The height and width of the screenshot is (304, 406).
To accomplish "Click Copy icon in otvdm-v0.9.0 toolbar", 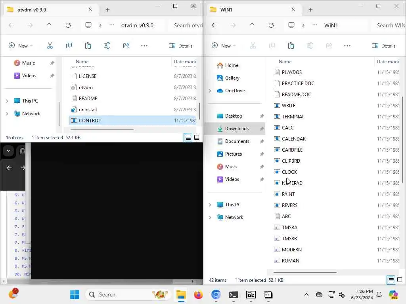I will (69, 46).
